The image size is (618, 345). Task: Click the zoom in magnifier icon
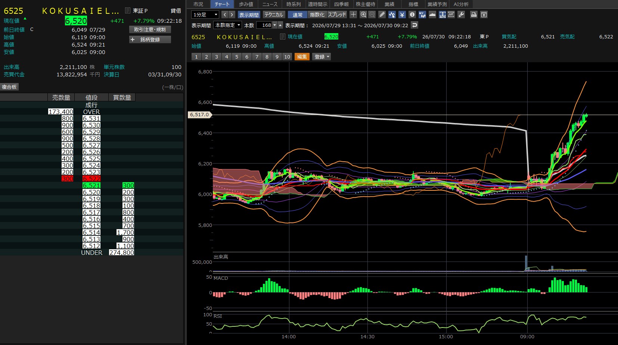pyautogui.click(x=363, y=15)
